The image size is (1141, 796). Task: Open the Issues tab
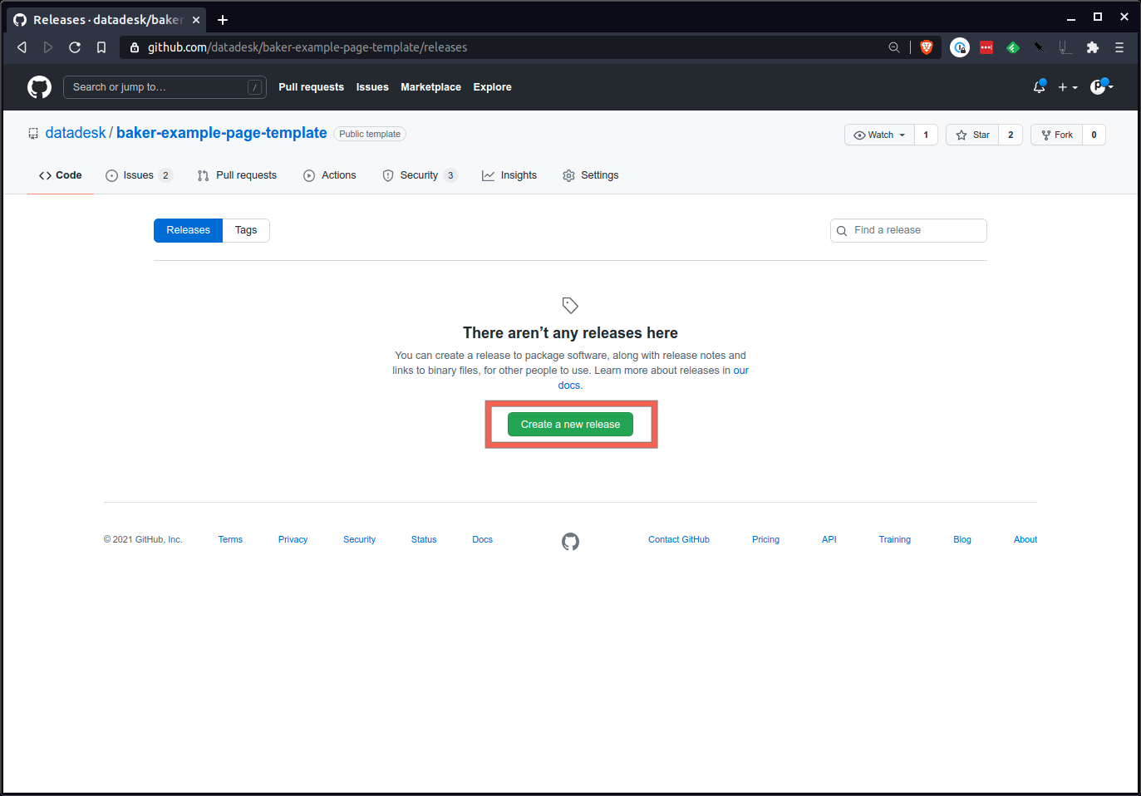[138, 175]
